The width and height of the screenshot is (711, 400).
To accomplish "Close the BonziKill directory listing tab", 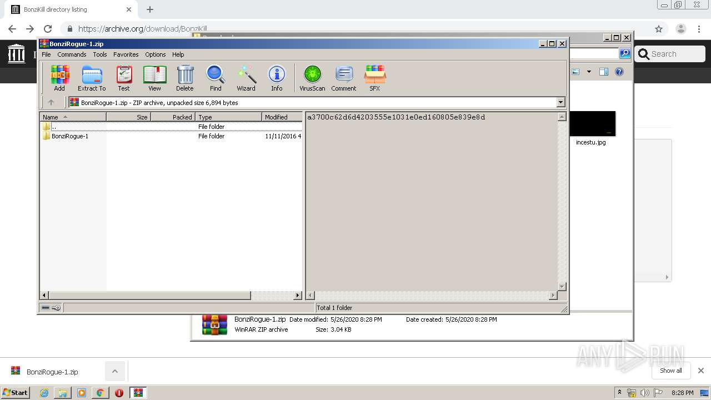I will coord(129,9).
